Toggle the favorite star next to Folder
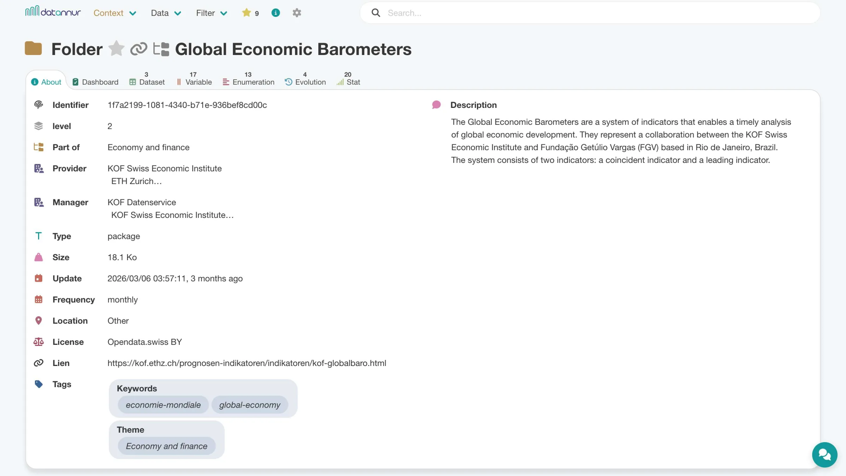This screenshot has height=476, width=846. (x=116, y=49)
